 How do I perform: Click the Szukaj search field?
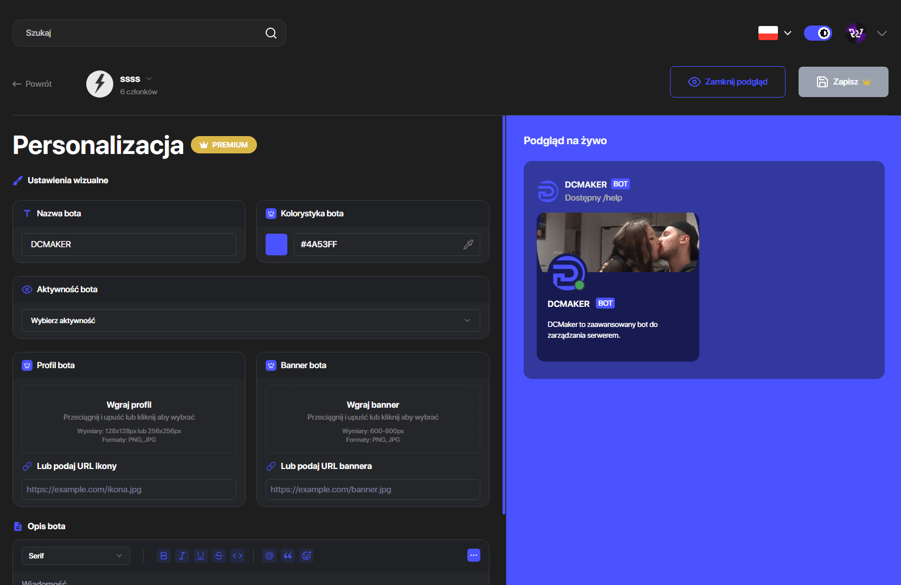(x=149, y=33)
